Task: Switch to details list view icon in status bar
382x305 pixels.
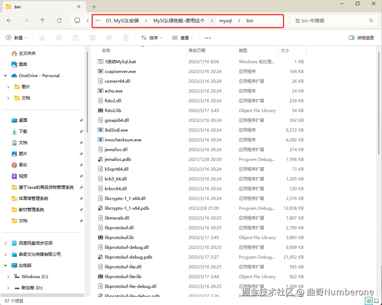Action: click(369, 301)
